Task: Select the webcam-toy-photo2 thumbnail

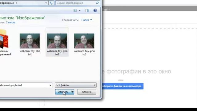Action: click(57, 41)
